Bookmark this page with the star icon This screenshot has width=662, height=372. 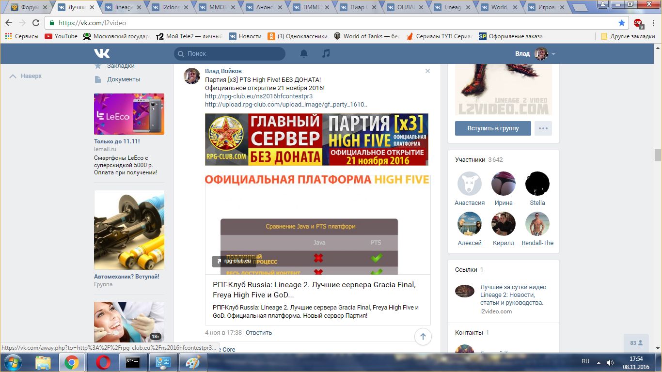[x=622, y=23]
